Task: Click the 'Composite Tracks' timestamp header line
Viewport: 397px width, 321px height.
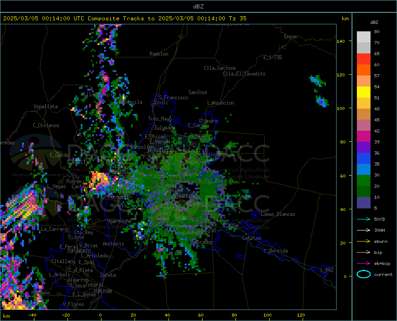Action: (124, 19)
